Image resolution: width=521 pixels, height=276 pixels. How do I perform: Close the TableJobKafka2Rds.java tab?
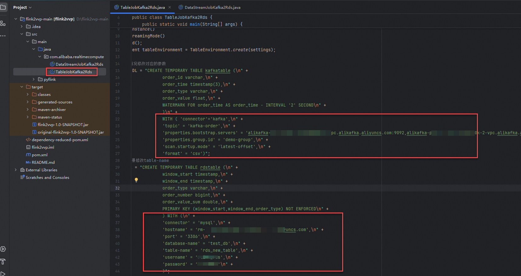(170, 7)
